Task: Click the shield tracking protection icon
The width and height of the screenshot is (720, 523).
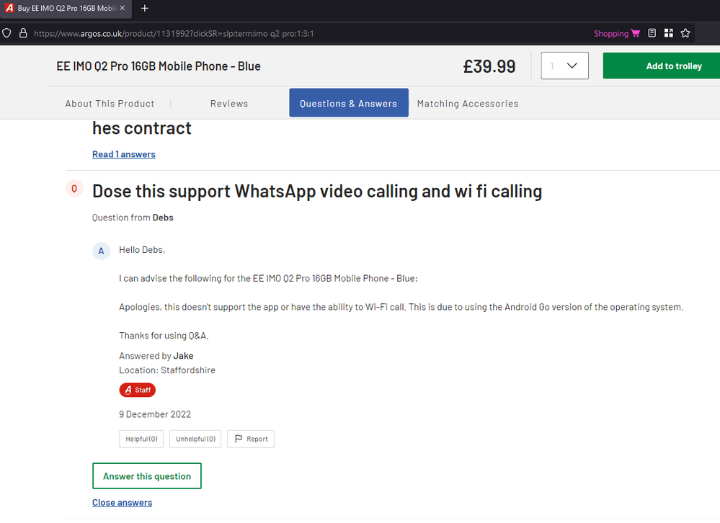Action: point(6,33)
